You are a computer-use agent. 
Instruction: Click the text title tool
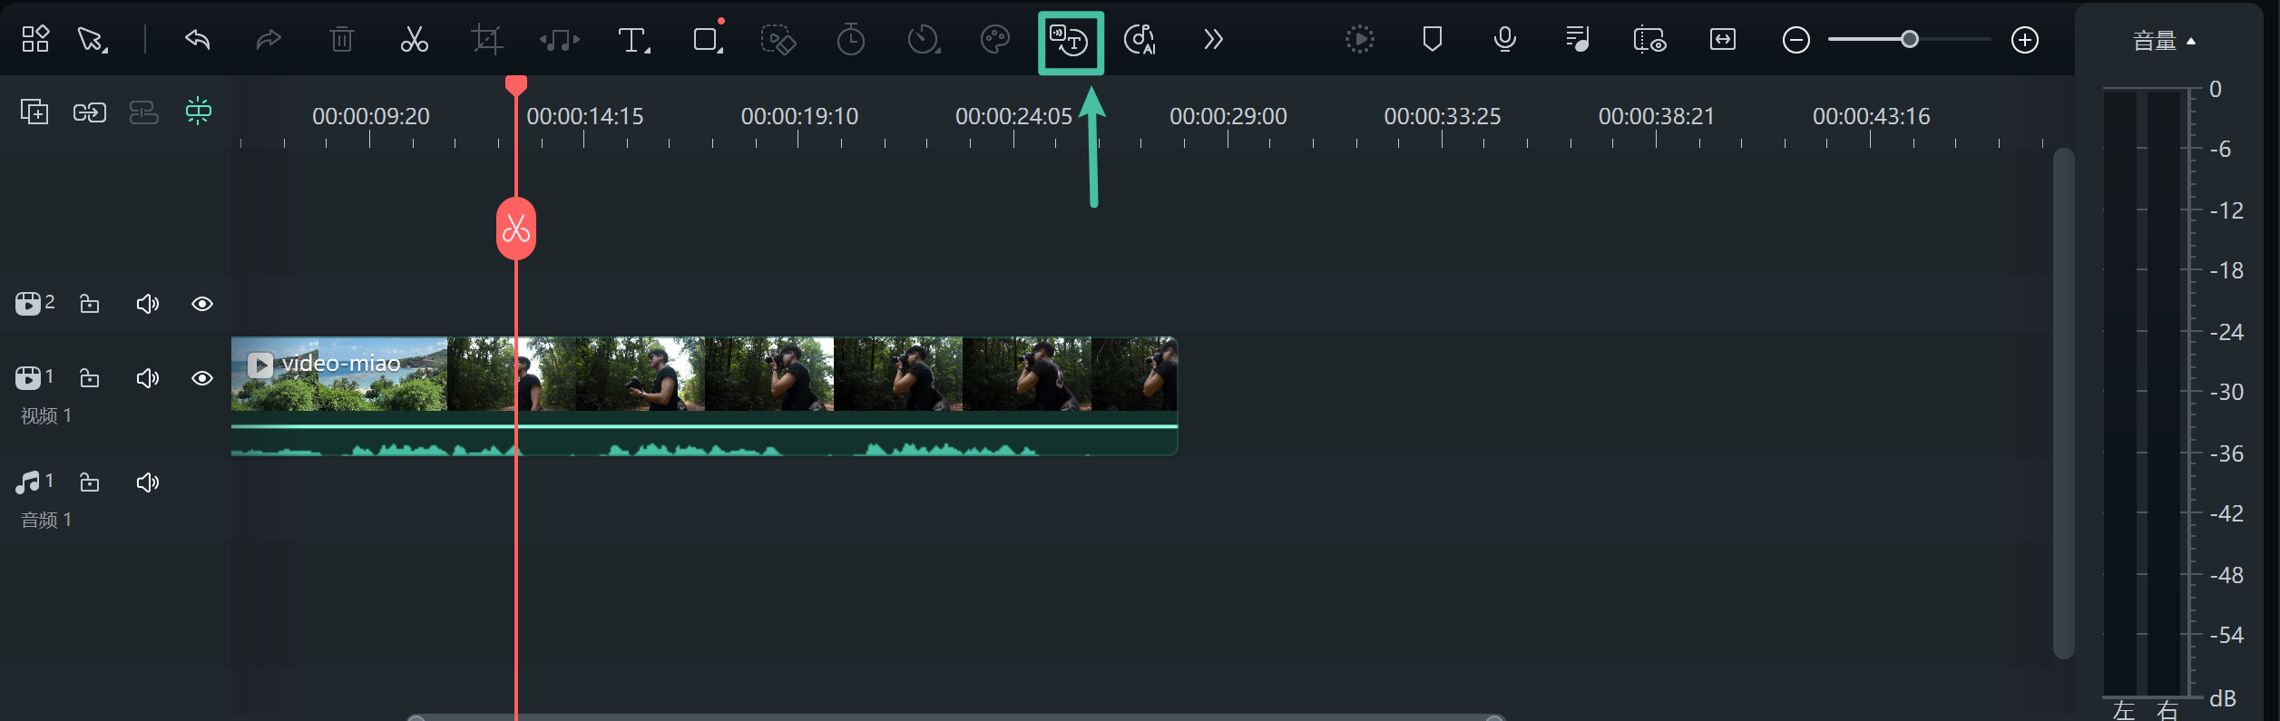point(631,40)
